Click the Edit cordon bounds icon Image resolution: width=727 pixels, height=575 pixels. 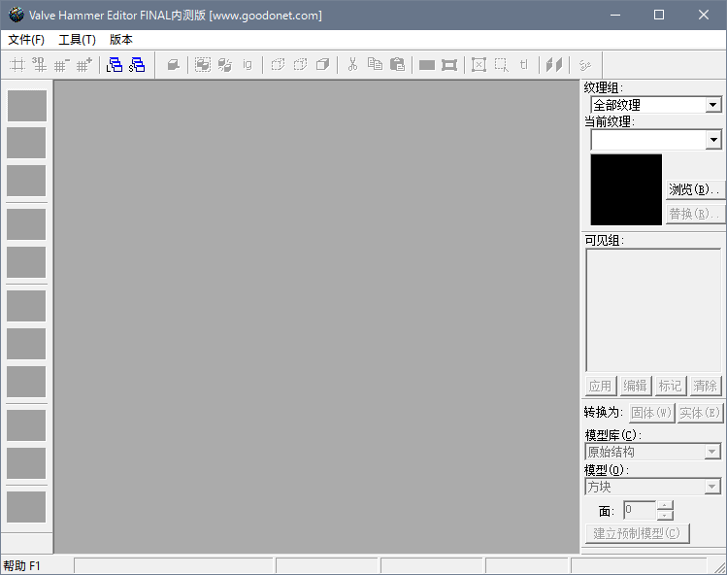(x=448, y=64)
